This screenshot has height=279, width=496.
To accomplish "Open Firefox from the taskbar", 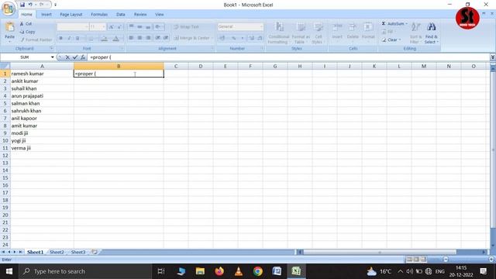I will [x=219, y=271].
